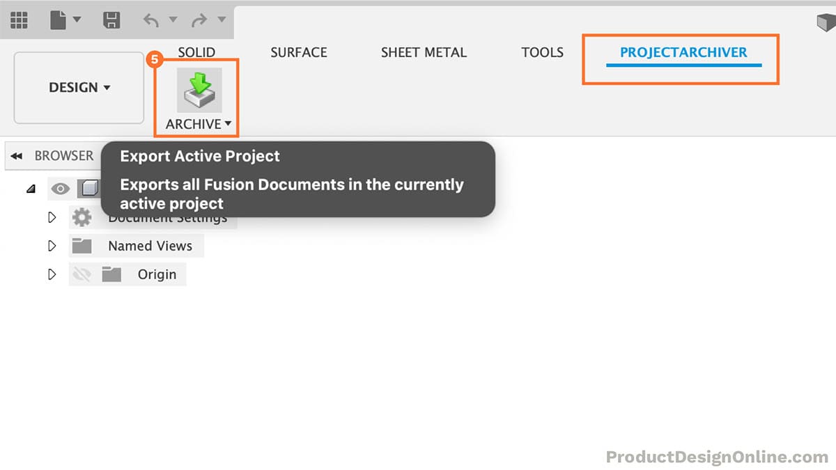Image resolution: width=836 pixels, height=470 pixels.
Task: Show the hidden Origin folder
Action: [82, 274]
